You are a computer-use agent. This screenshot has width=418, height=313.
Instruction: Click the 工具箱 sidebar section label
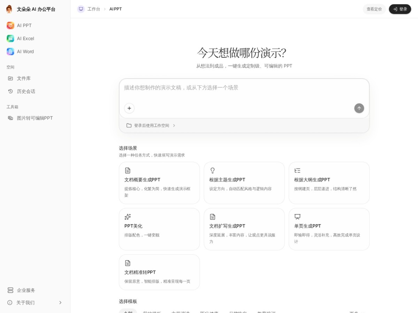tap(12, 107)
